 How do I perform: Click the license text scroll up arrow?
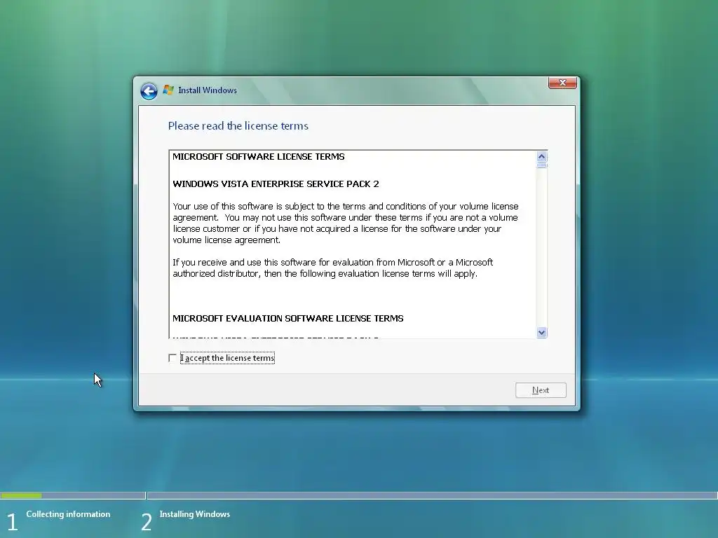542,156
